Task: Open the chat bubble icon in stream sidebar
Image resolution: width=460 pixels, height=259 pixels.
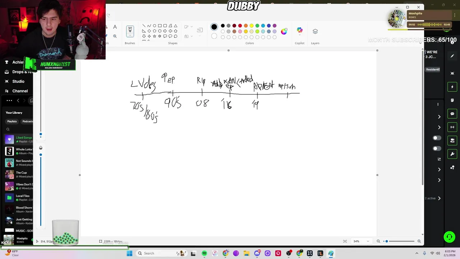Action: [x=452, y=114]
